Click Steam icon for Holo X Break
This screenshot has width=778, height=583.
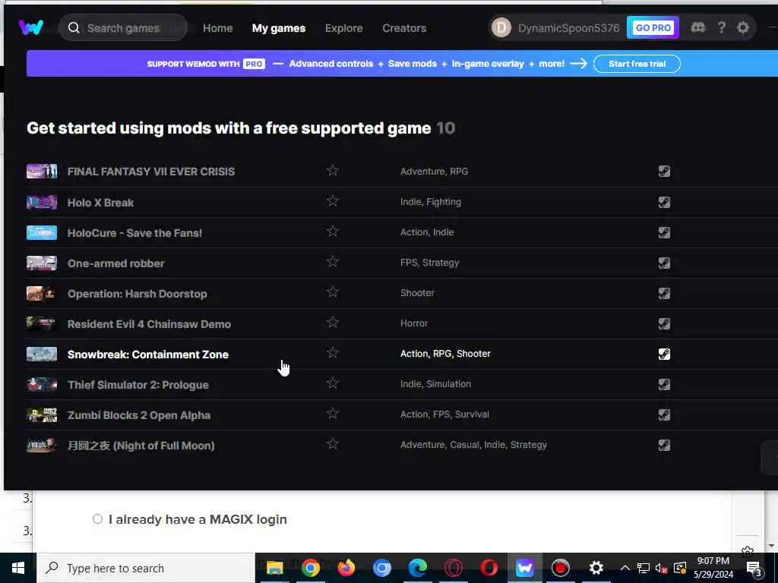pyautogui.click(x=664, y=202)
